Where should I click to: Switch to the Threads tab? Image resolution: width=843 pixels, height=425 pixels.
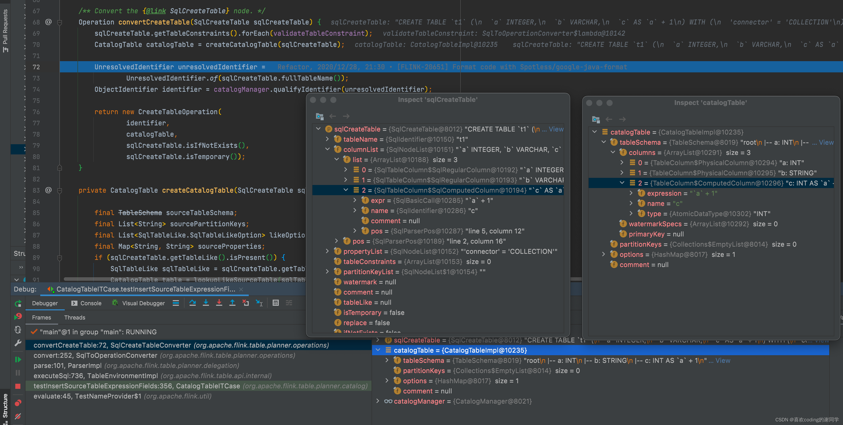[x=75, y=317]
